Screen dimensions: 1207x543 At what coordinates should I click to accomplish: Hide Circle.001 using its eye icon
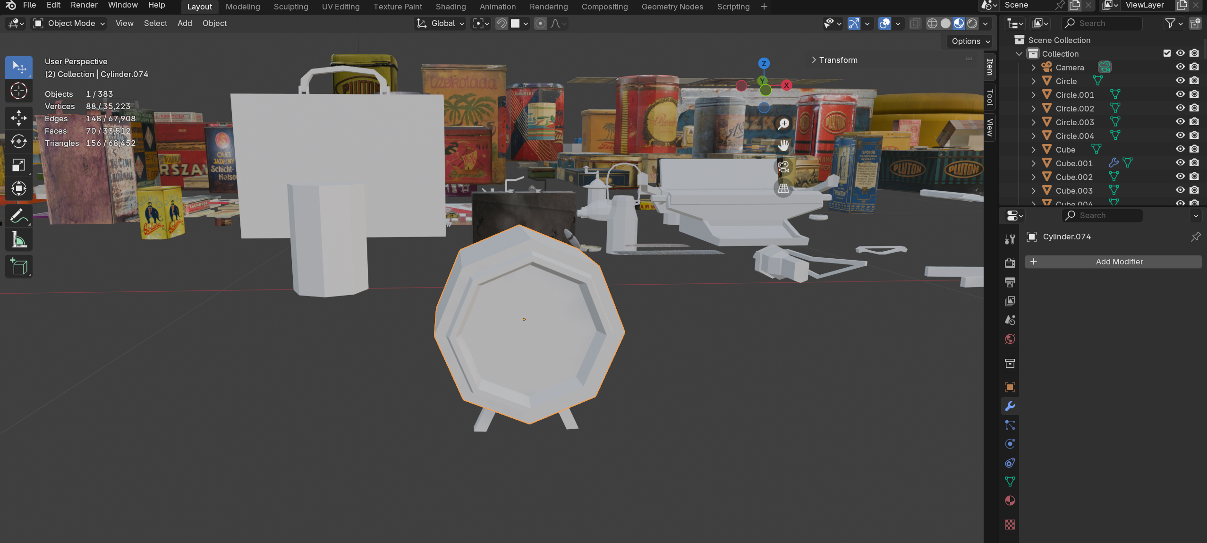coord(1180,94)
